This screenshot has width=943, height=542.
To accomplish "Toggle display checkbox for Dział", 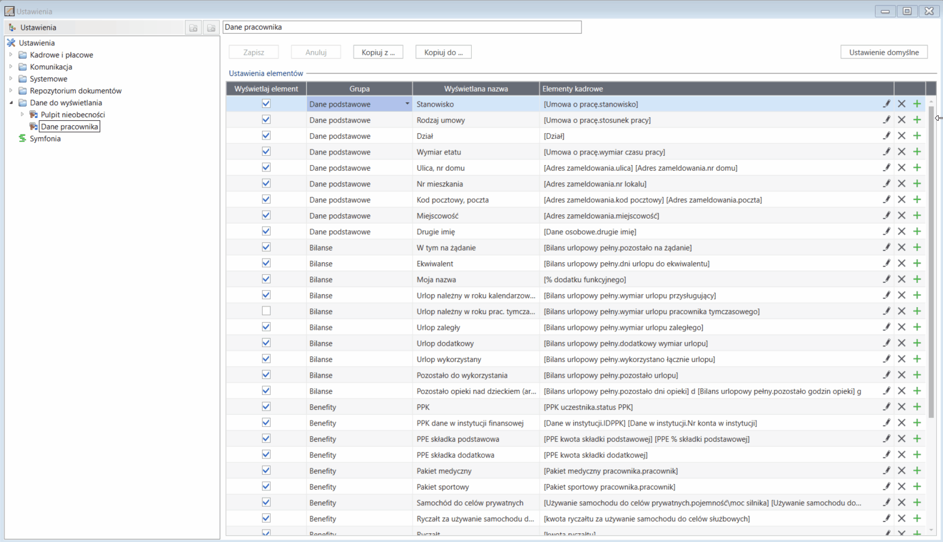I will (x=266, y=135).
